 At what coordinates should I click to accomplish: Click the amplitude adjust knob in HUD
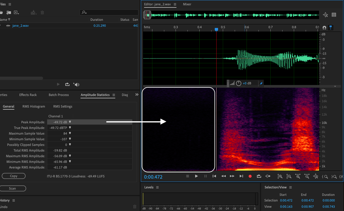[x=239, y=84]
